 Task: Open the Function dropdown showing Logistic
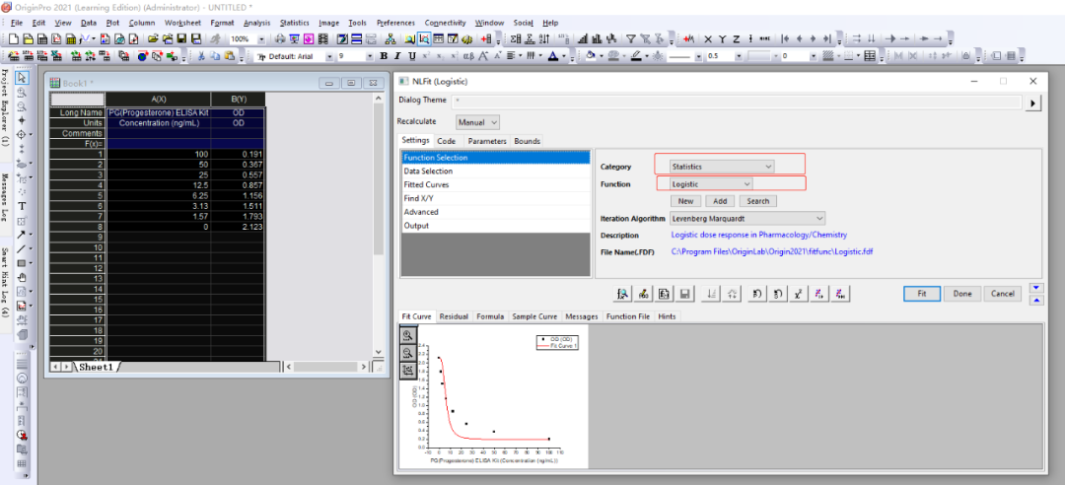tap(712, 183)
